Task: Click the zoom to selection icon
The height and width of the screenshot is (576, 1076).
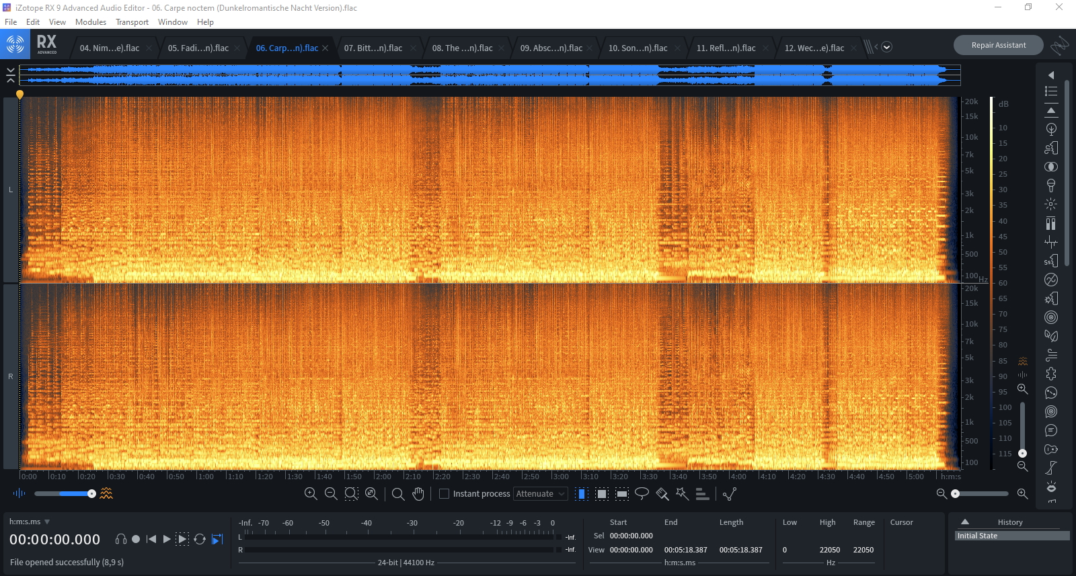Action: tap(351, 494)
